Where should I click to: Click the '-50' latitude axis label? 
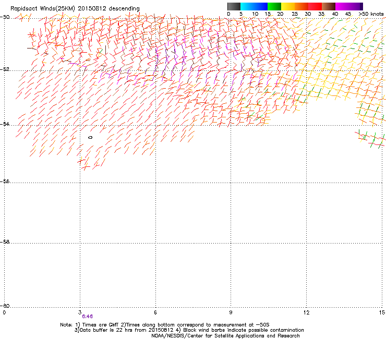tap(5, 17)
